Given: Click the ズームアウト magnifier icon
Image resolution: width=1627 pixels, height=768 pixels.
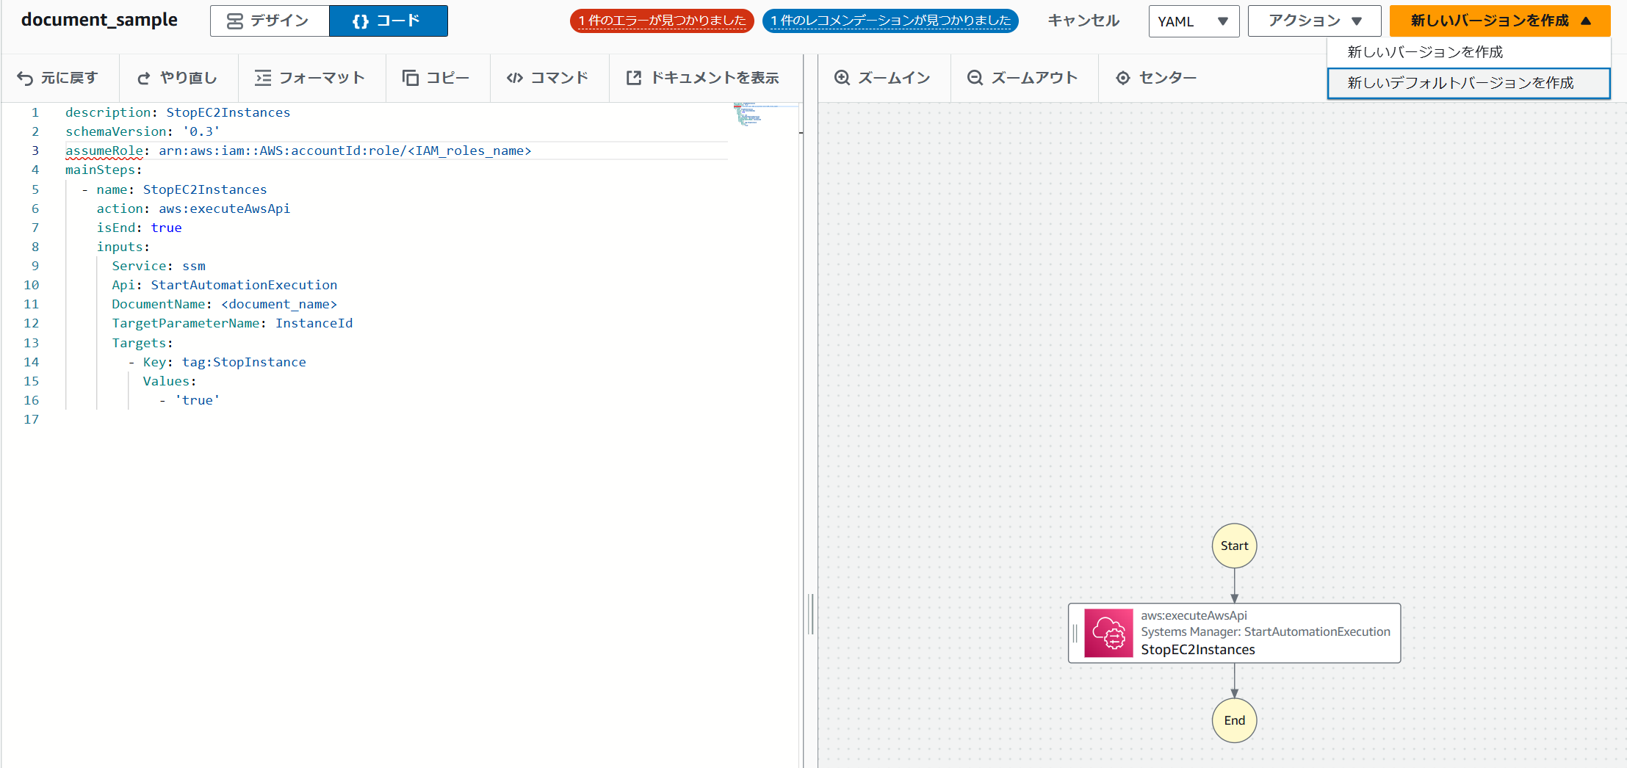Looking at the screenshot, I should coord(975,78).
